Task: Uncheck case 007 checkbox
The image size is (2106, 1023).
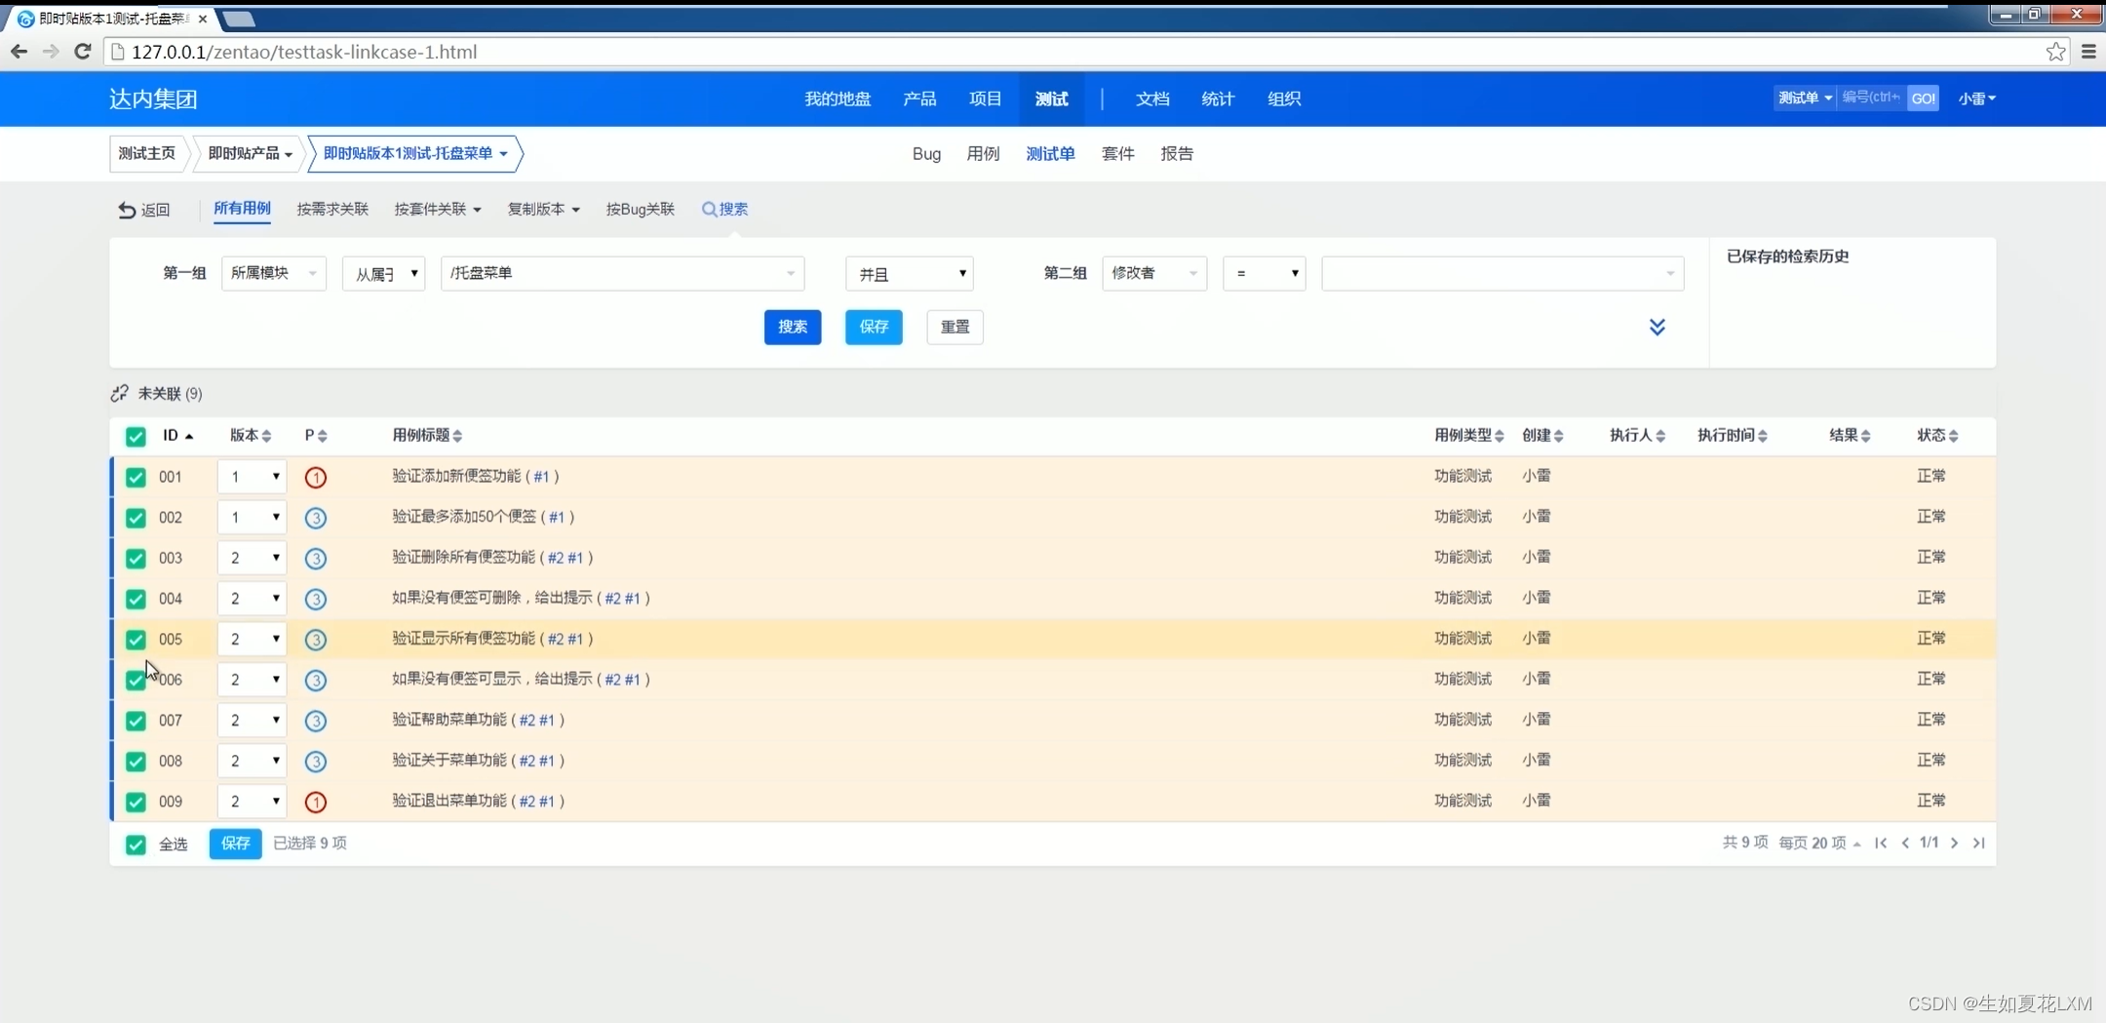Action: pos(136,721)
